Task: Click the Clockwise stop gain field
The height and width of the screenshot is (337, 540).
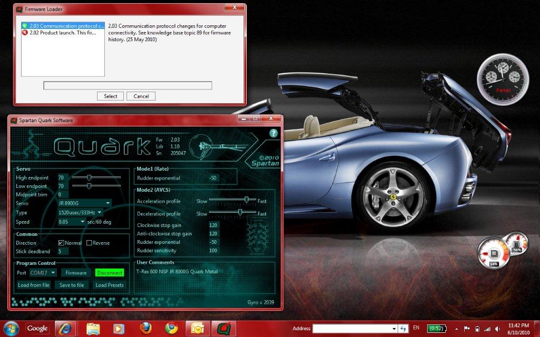Action: pos(214,225)
